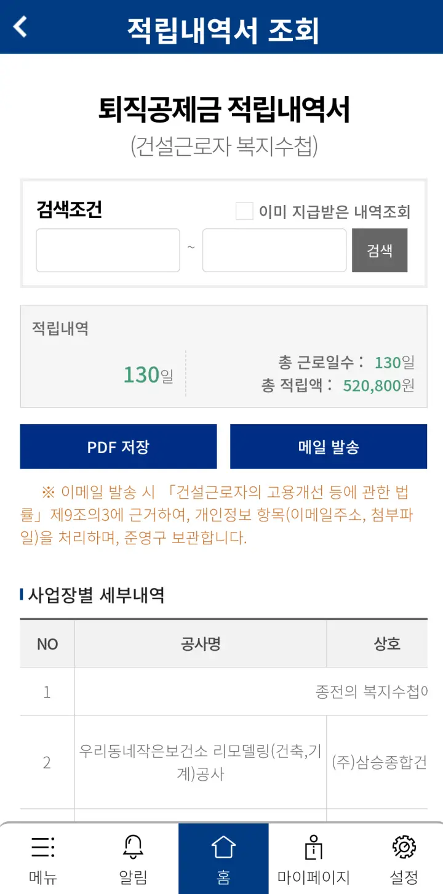Click the 메일 발송 button
443x894 pixels.
pos(328,446)
